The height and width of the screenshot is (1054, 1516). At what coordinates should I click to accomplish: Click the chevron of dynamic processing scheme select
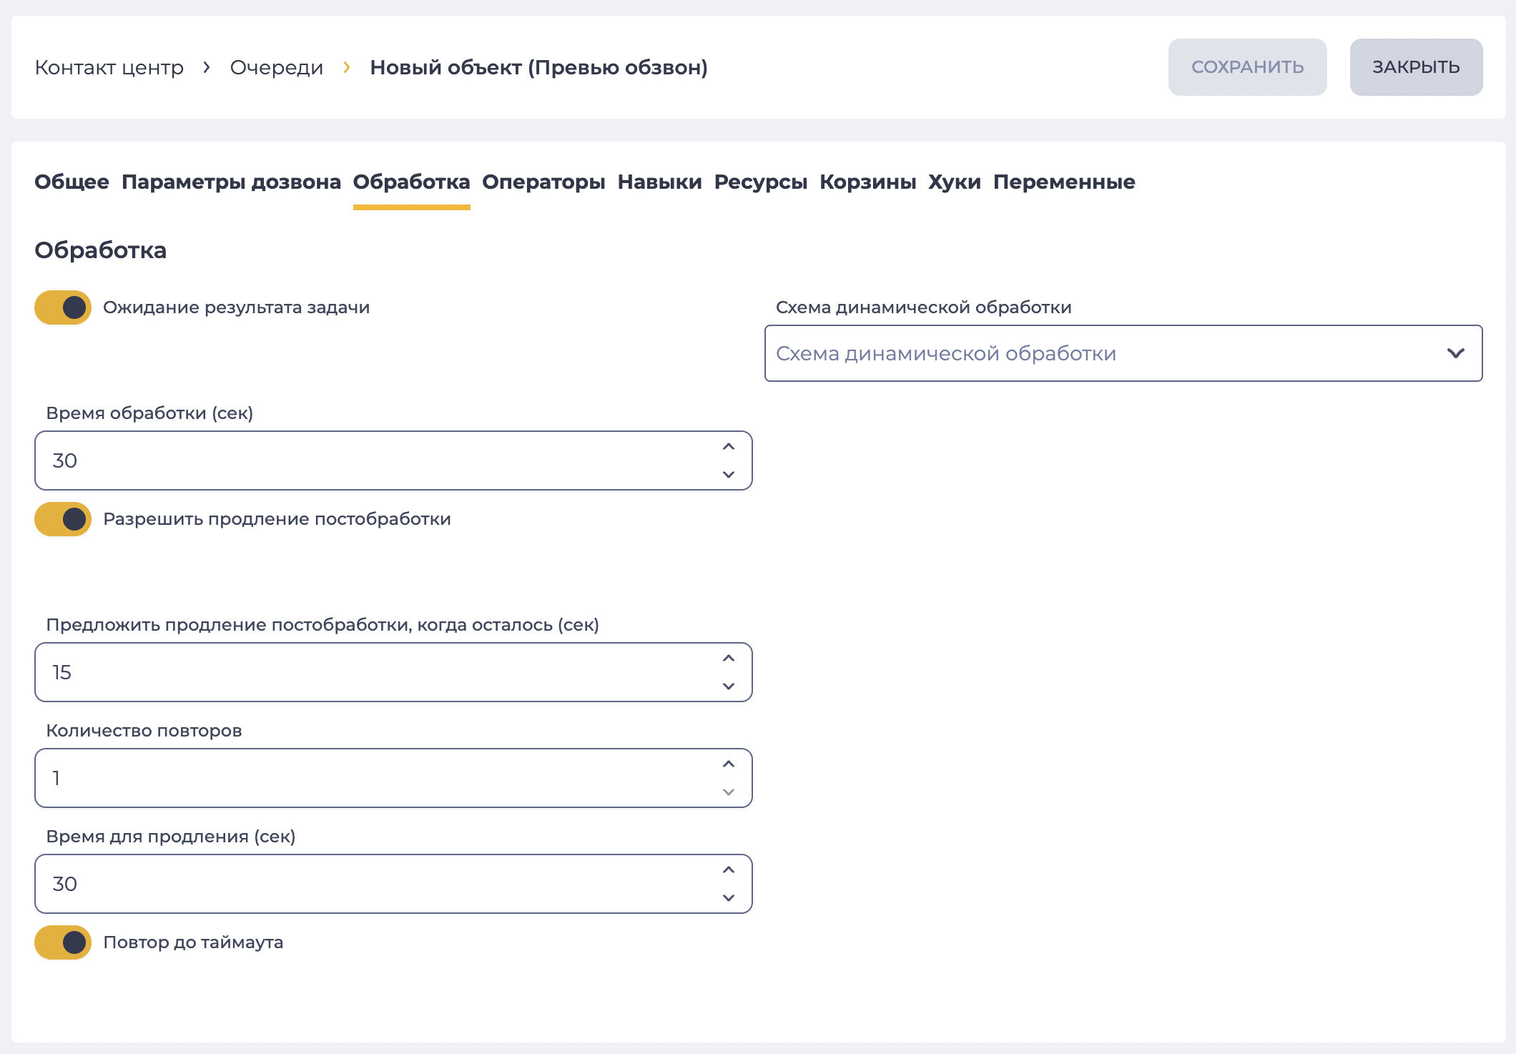tap(1456, 353)
